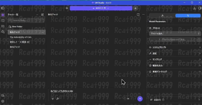The width and height of the screenshot is (202, 105).
Task: Click the プリセットに名前を付けて保存 button
Action: click(x=172, y=40)
